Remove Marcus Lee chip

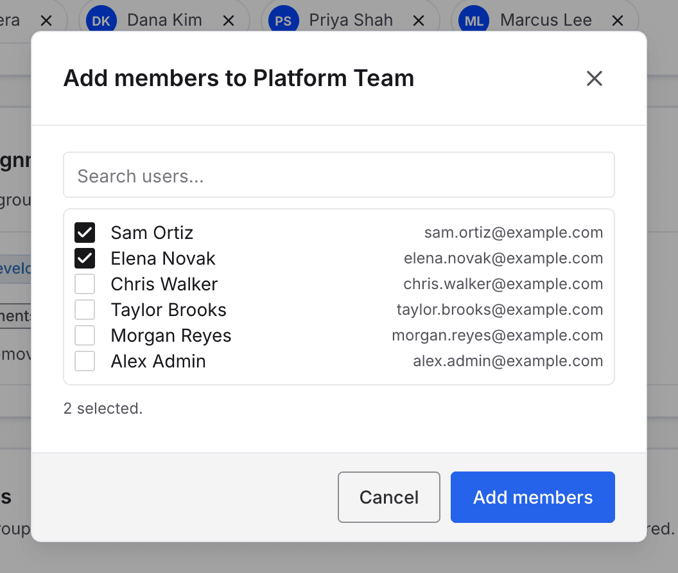pyautogui.click(x=618, y=21)
